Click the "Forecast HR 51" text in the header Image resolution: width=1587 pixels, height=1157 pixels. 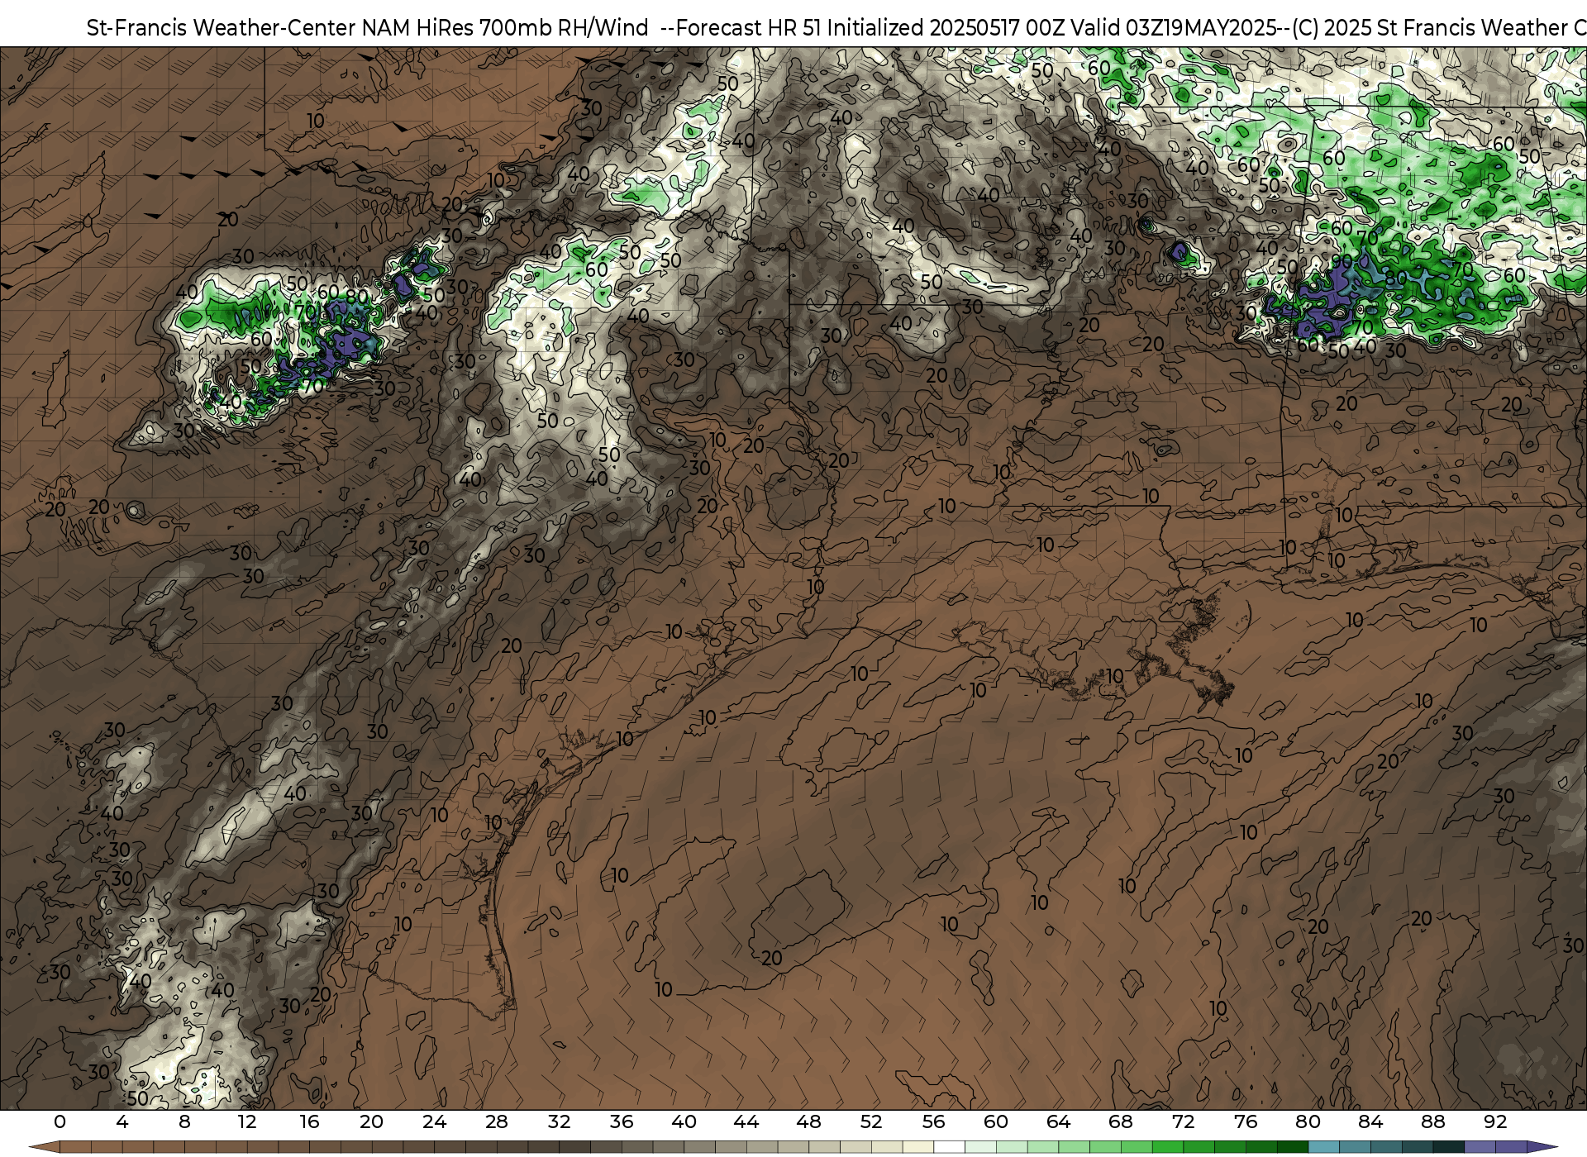[x=749, y=27]
